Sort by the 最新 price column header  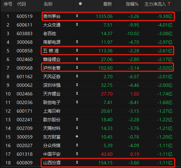pyautogui.click(x=108, y=4)
